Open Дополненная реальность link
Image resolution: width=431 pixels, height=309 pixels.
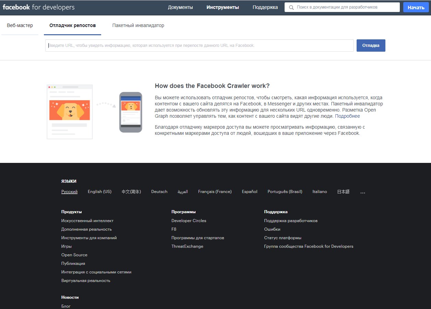pos(87,229)
